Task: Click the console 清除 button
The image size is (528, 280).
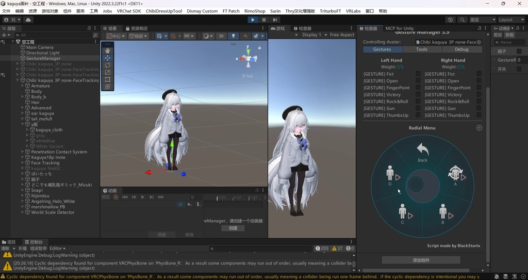Action: tap(5, 249)
